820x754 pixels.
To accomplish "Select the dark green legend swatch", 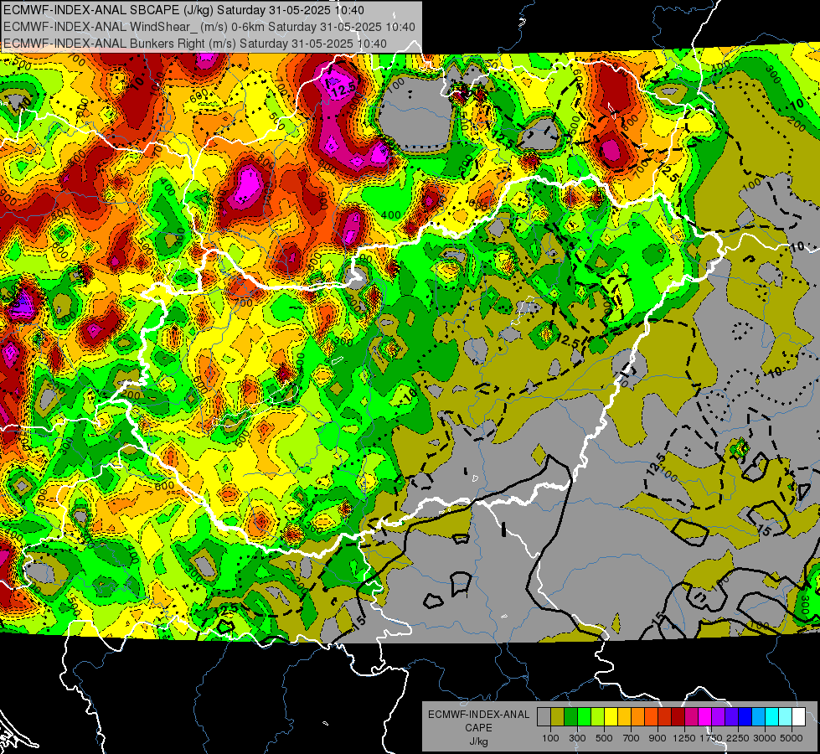I will (570, 717).
